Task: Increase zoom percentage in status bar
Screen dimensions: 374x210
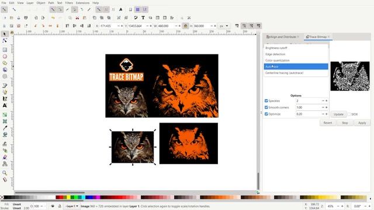Action: point(342,206)
